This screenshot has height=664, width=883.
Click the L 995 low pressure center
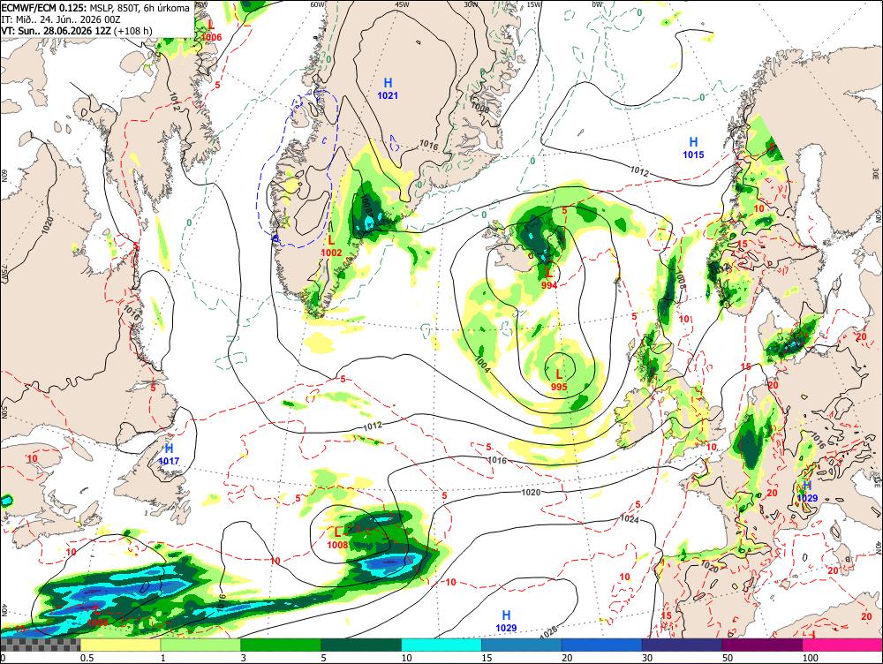pos(559,381)
